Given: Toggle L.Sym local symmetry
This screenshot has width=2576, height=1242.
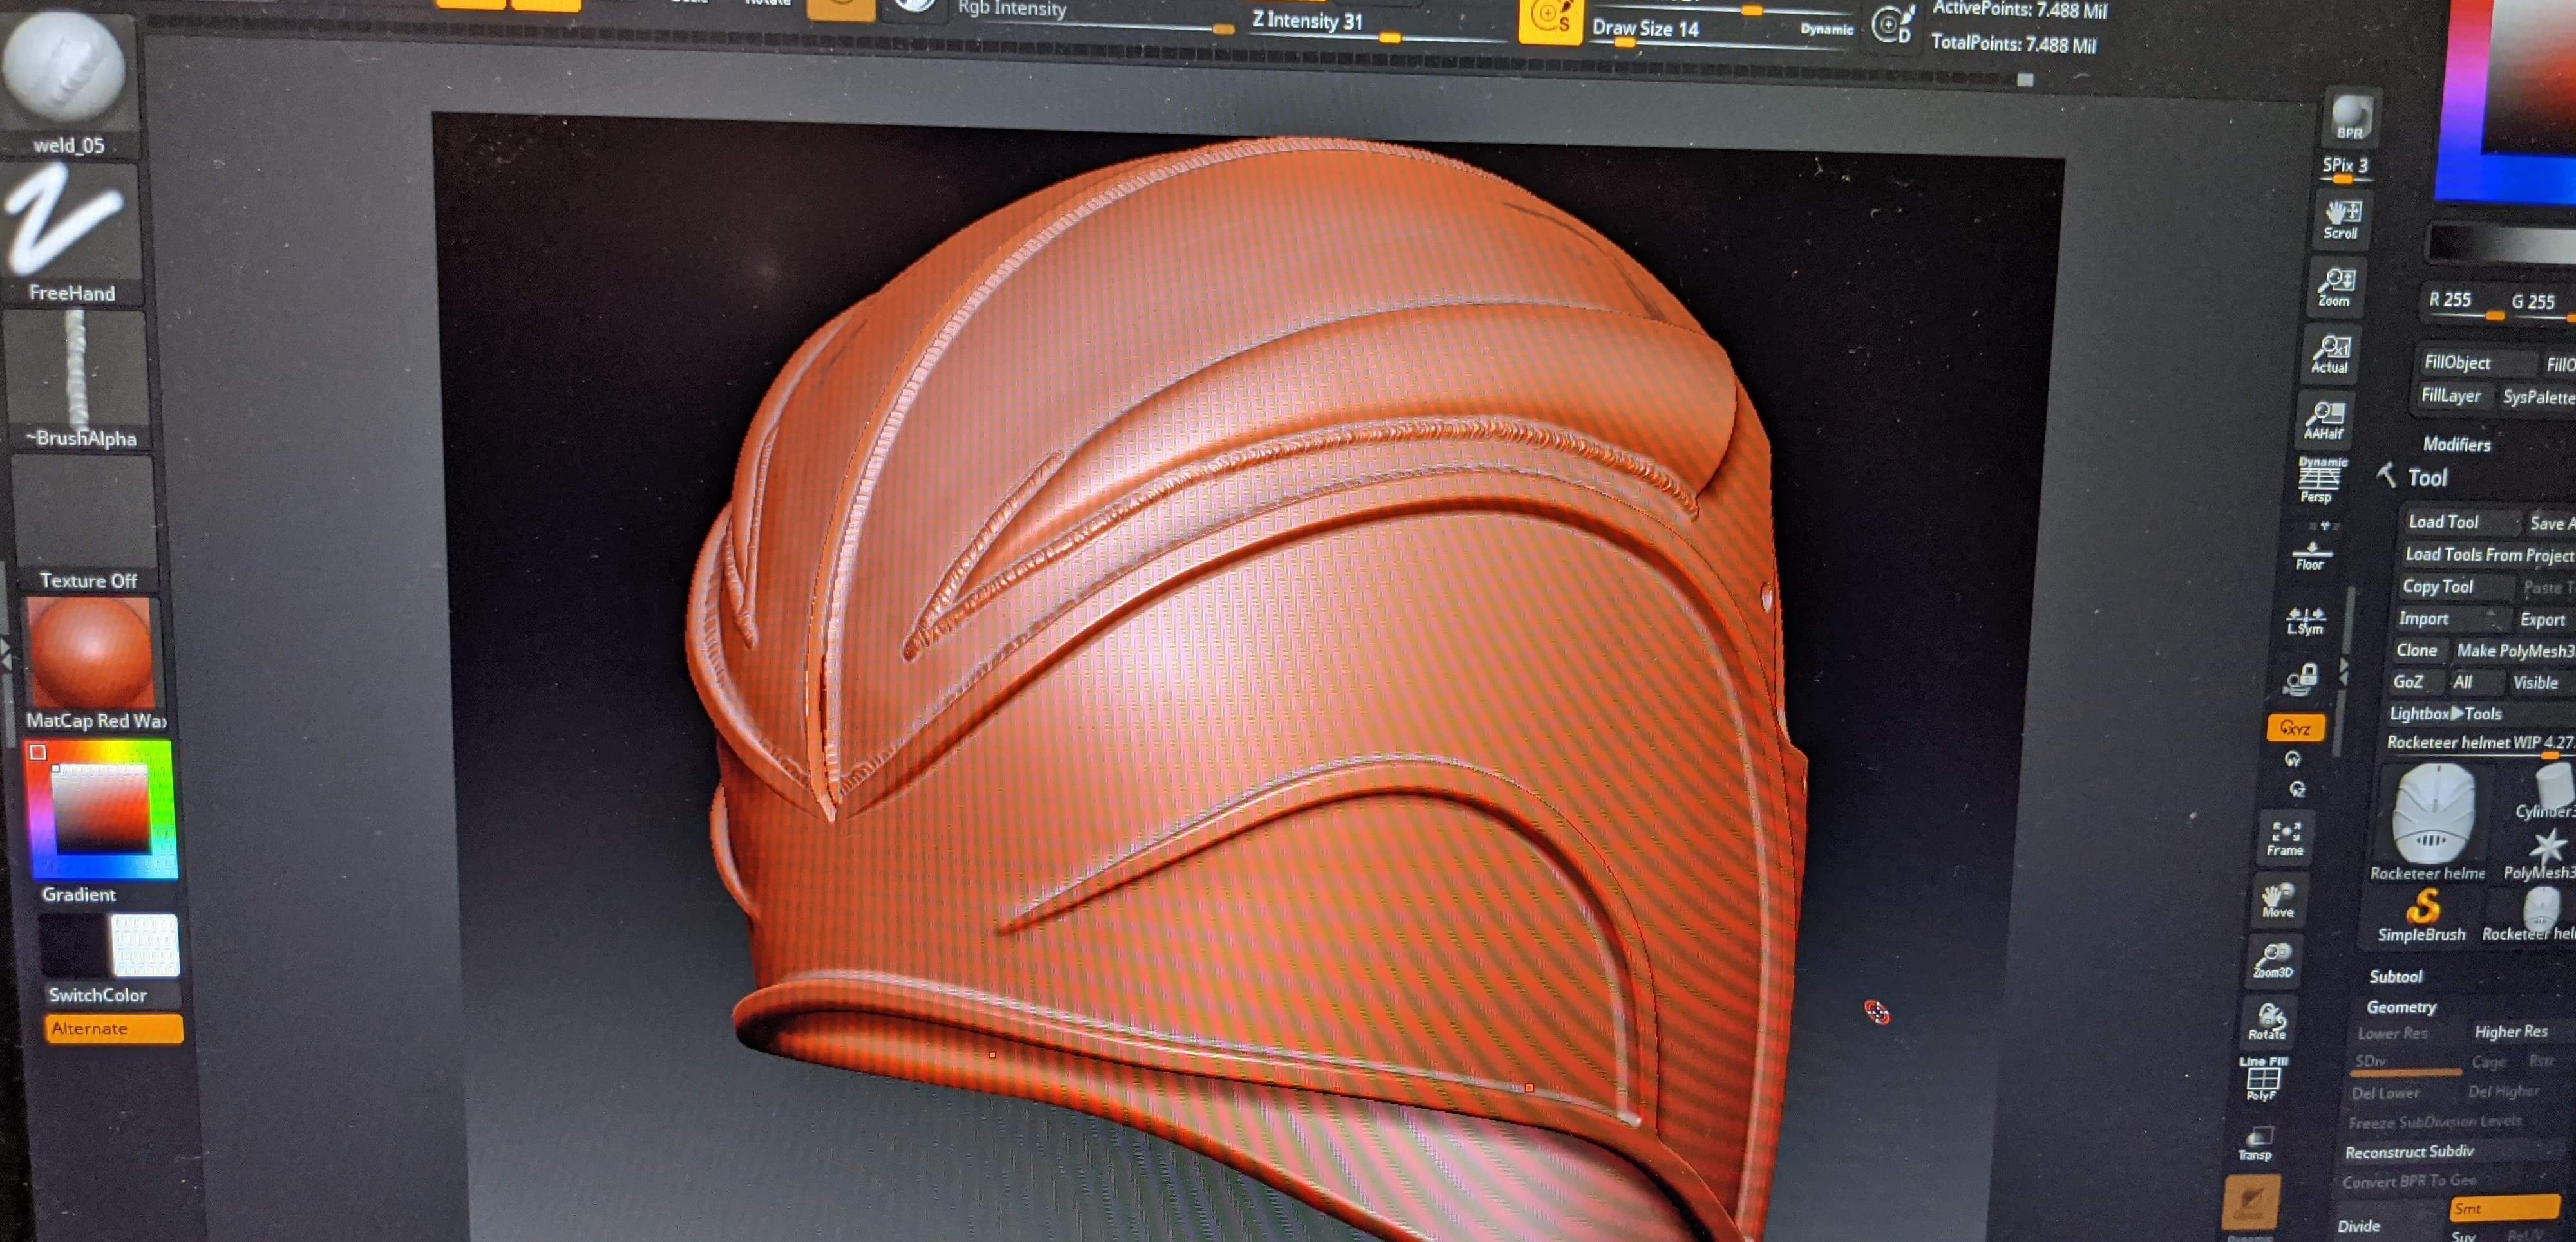Looking at the screenshot, I should (2306, 620).
